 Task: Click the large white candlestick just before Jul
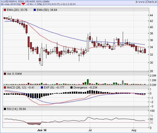point(88,45)
